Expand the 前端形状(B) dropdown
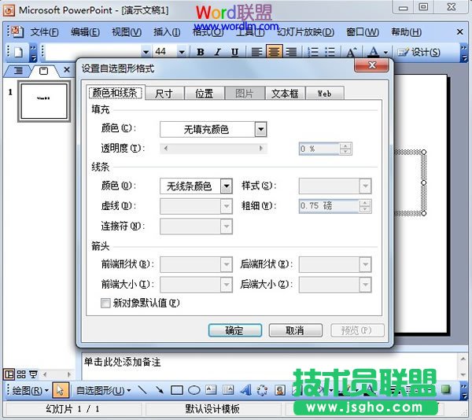Image resolution: width=472 pixels, height=420 pixels. coord(227,264)
